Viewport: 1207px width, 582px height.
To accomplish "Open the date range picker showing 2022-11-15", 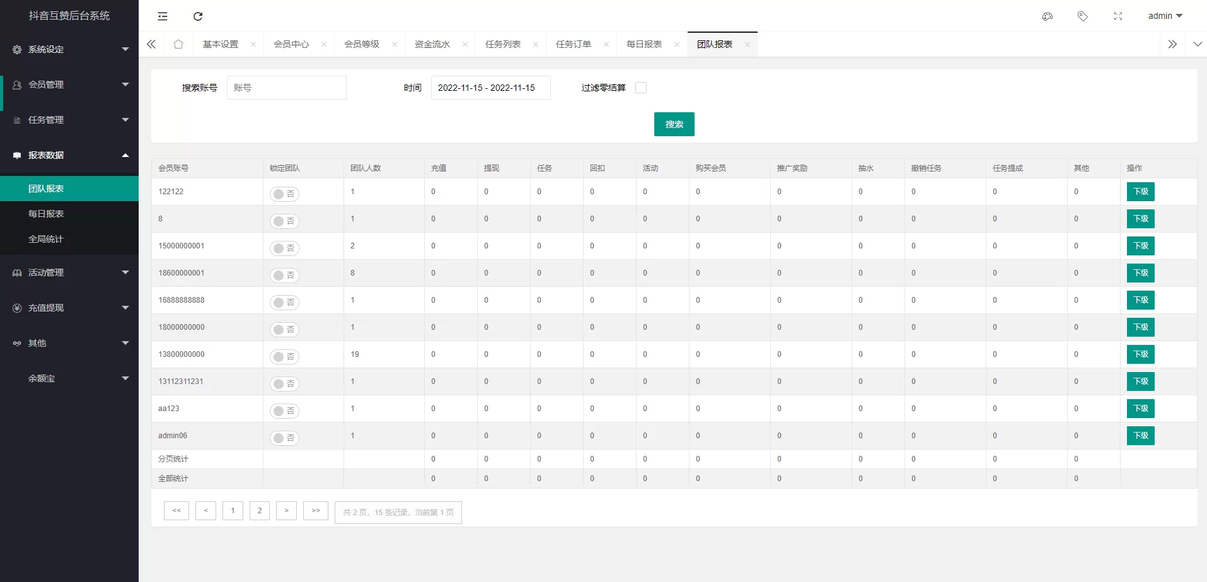I will point(490,88).
